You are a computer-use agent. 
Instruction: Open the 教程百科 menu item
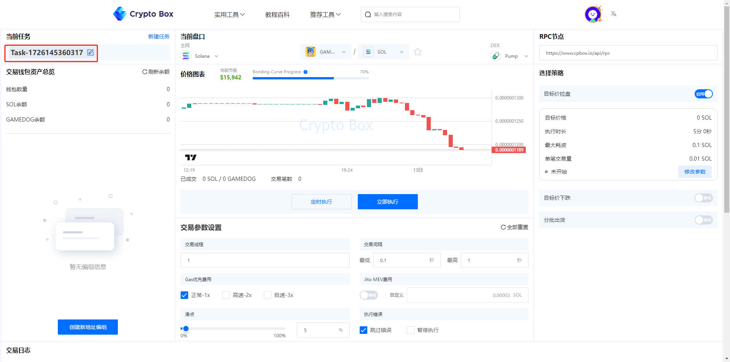coord(277,14)
